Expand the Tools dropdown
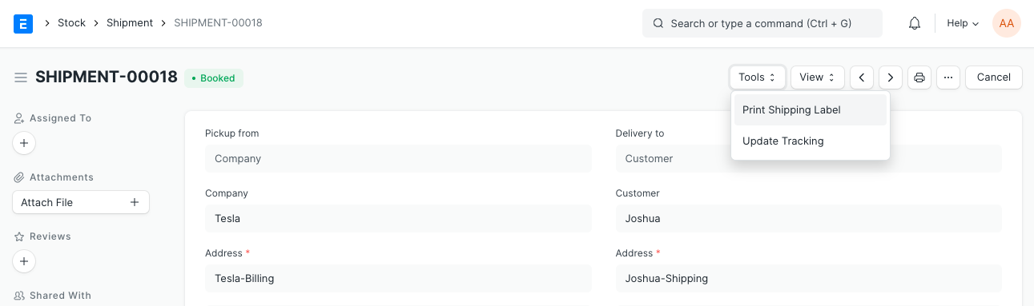Viewport: 1034px width, 306px height. [757, 77]
